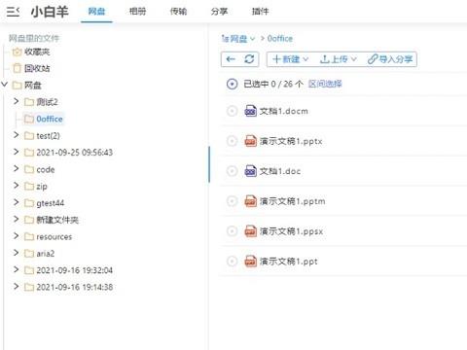Click the 导入分享 button
Screen dimensions: 467x350
click(390, 59)
